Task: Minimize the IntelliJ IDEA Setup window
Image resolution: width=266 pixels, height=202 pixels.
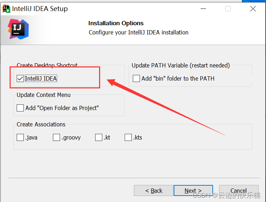Action: coord(203,9)
